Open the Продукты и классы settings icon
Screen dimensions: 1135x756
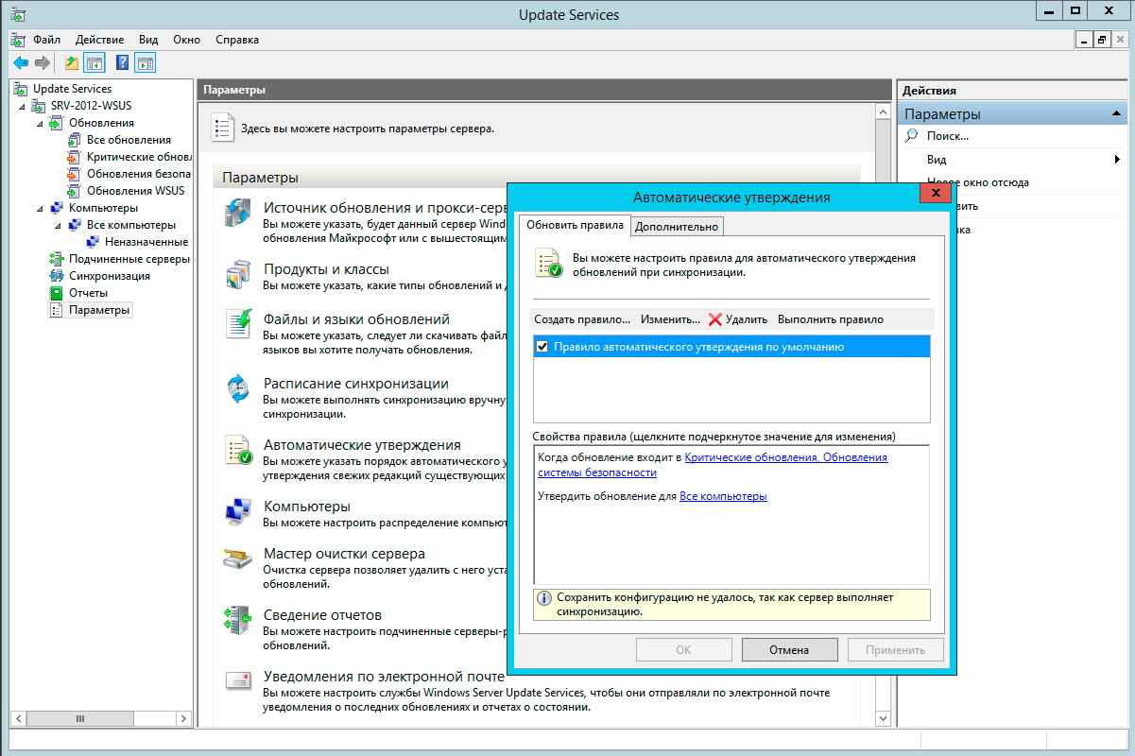[x=237, y=274]
